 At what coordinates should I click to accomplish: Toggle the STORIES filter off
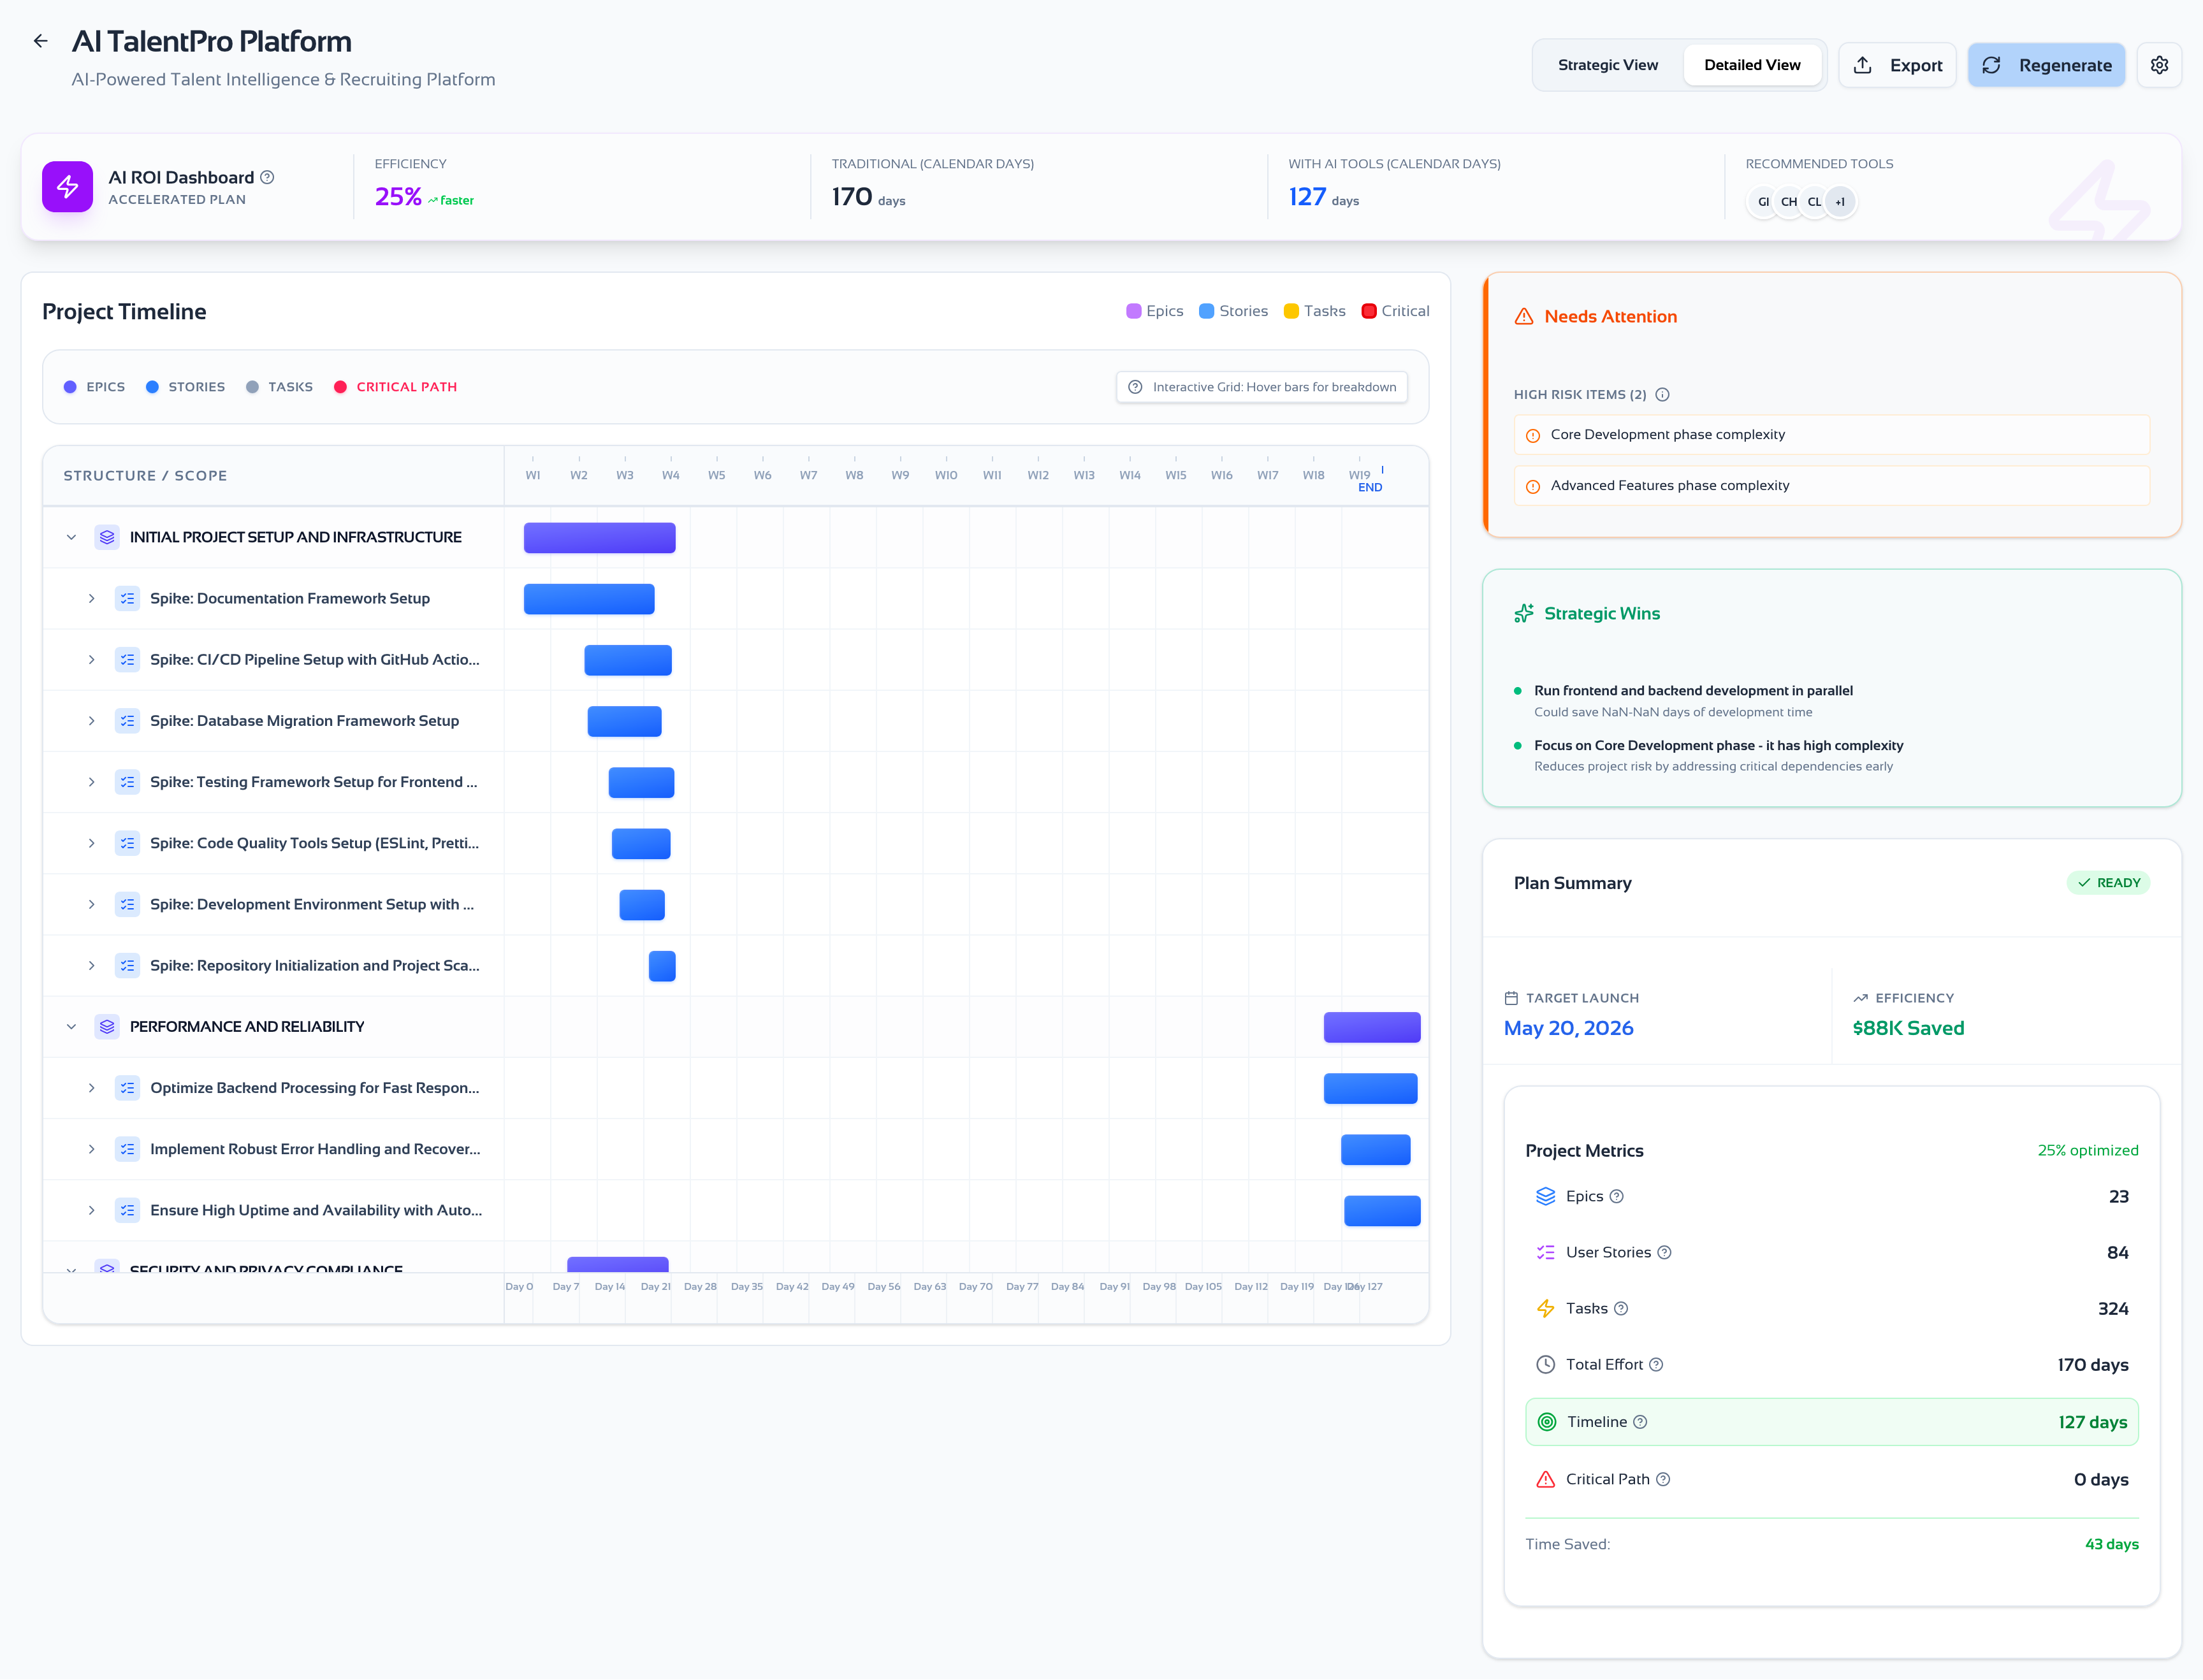[x=186, y=387]
